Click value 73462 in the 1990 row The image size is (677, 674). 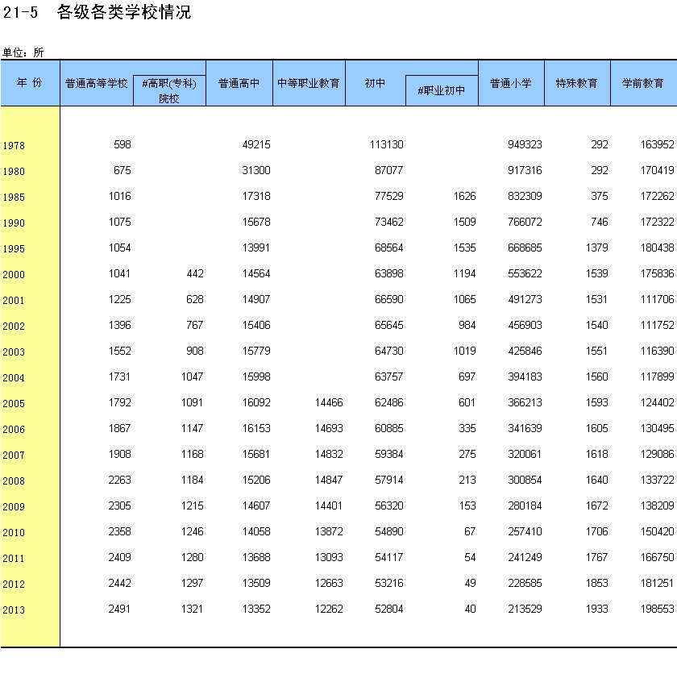(389, 223)
